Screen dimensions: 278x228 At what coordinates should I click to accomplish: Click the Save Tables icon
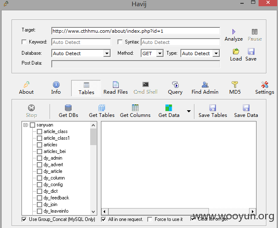[213, 108]
